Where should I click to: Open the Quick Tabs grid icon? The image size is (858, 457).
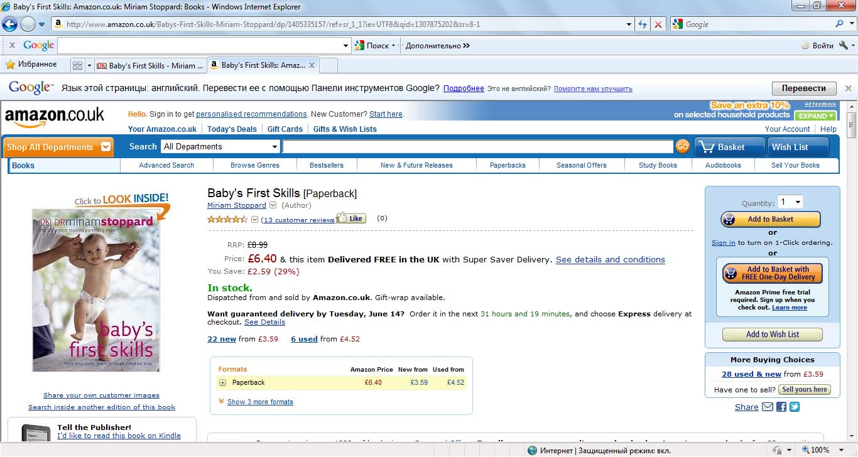77,65
